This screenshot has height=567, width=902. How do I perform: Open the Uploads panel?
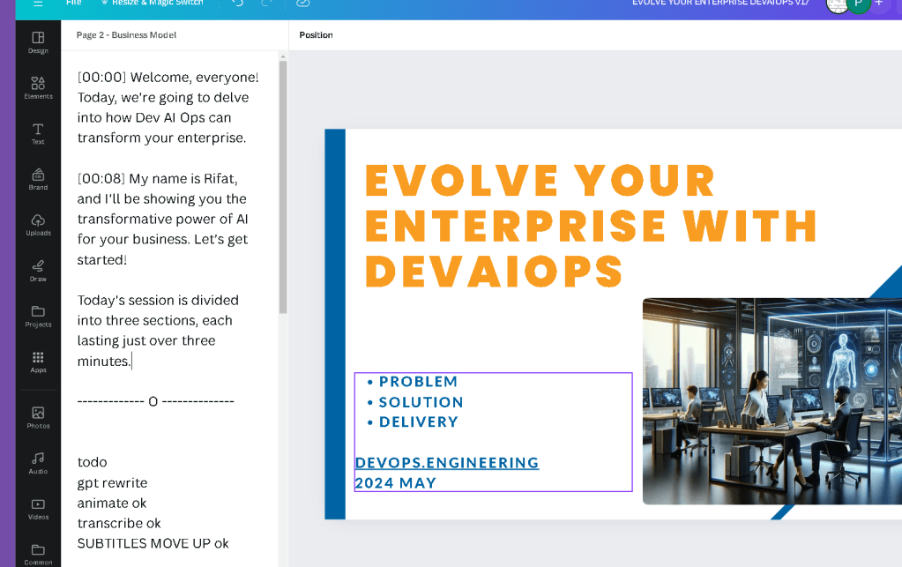pos(38,225)
